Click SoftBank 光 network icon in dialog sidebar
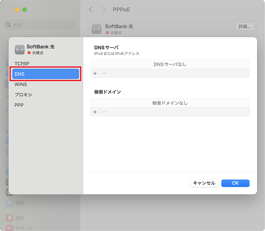265x231 pixels. (x=20, y=49)
